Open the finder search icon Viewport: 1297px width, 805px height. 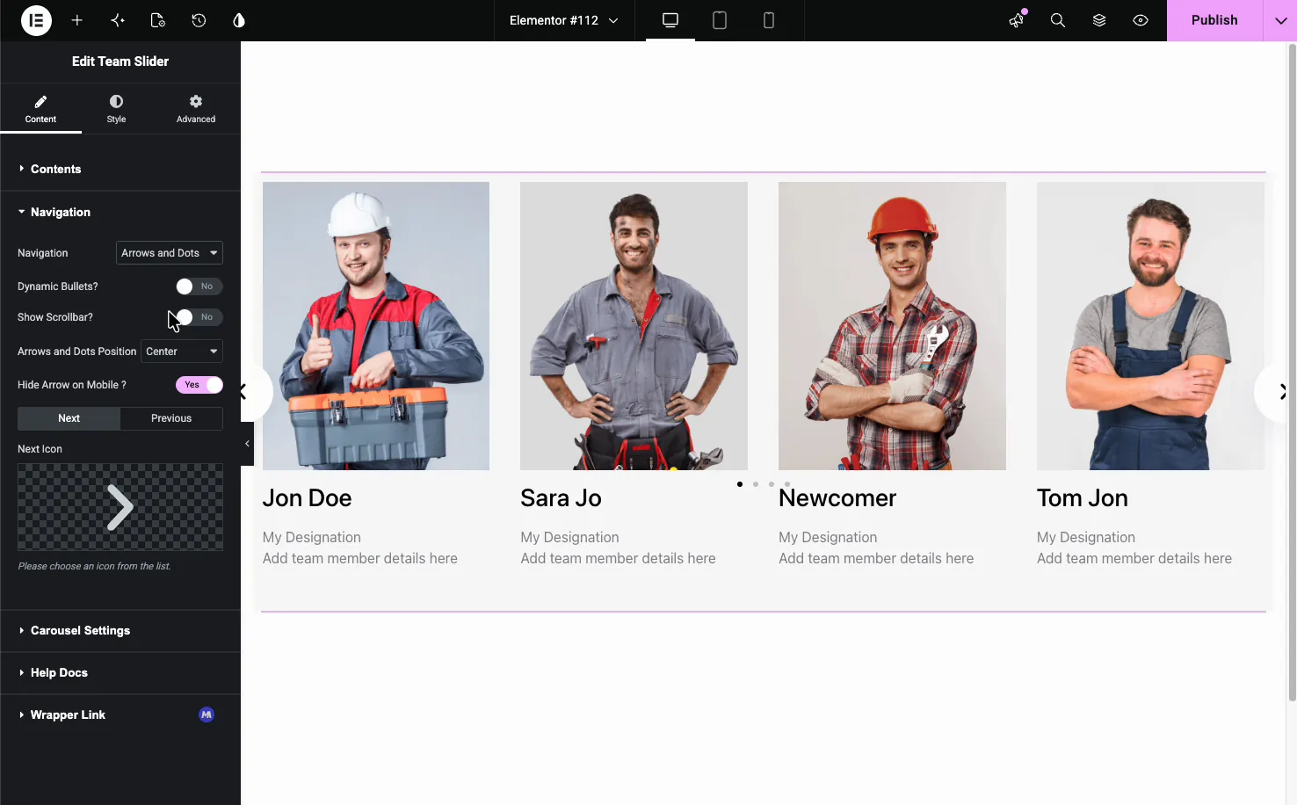tap(1058, 20)
